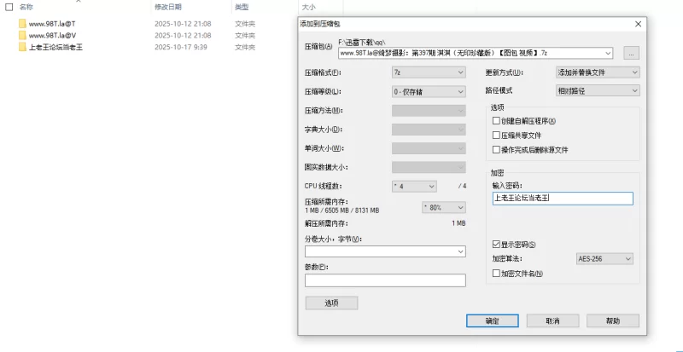Image resolution: width=683 pixels, height=352 pixels.
Task: Click the 选项 button
Action: [331, 303]
